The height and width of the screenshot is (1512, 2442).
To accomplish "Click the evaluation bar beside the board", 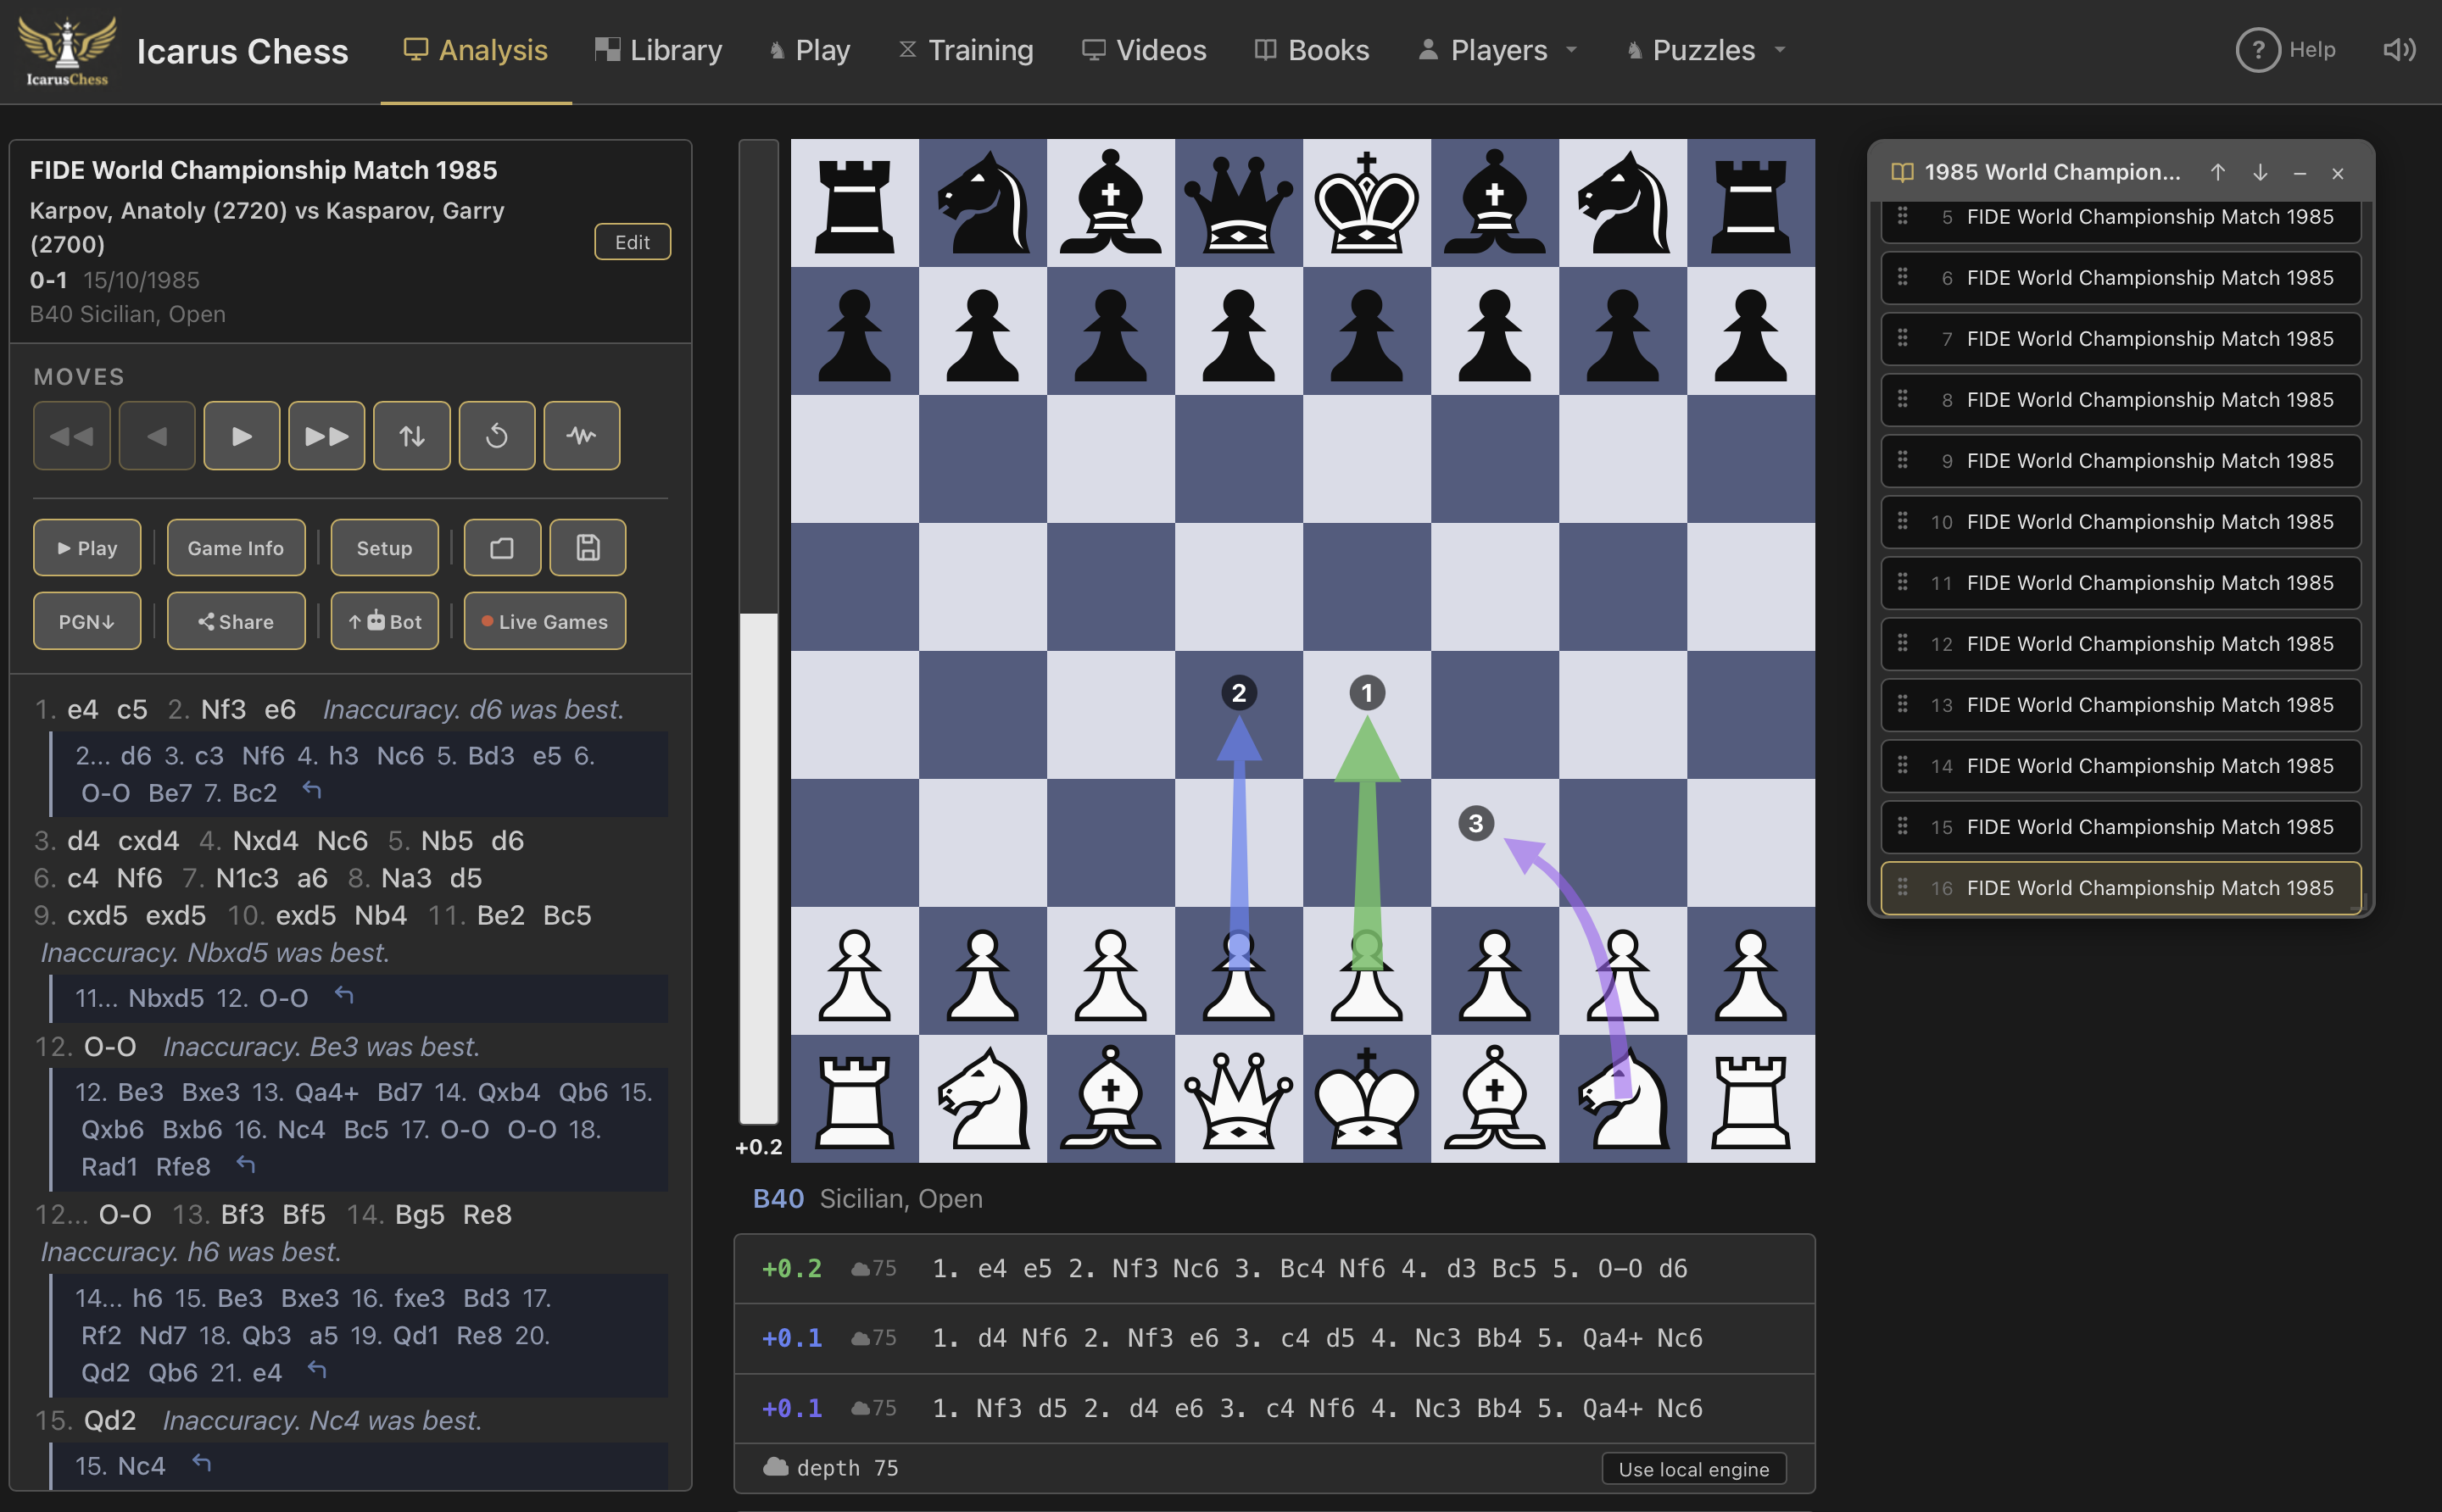I will pos(758,632).
